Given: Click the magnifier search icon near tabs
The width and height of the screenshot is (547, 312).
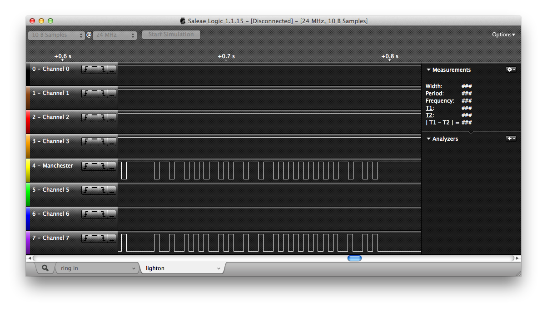Looking at the screenshot, I should (x=45, y=268).
